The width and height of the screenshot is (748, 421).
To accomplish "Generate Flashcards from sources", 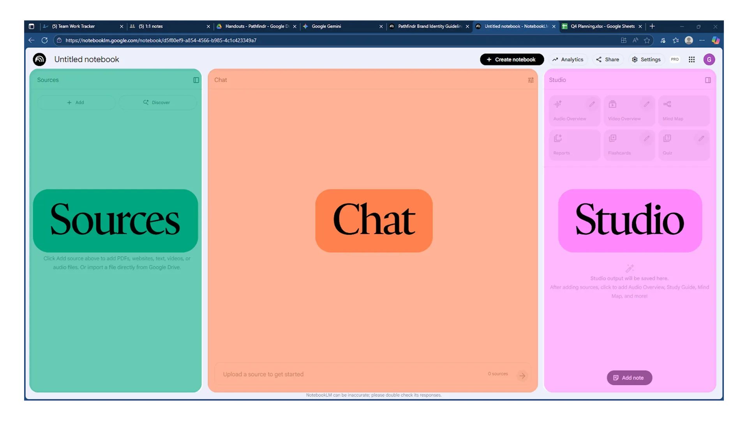I will [628, 145].
